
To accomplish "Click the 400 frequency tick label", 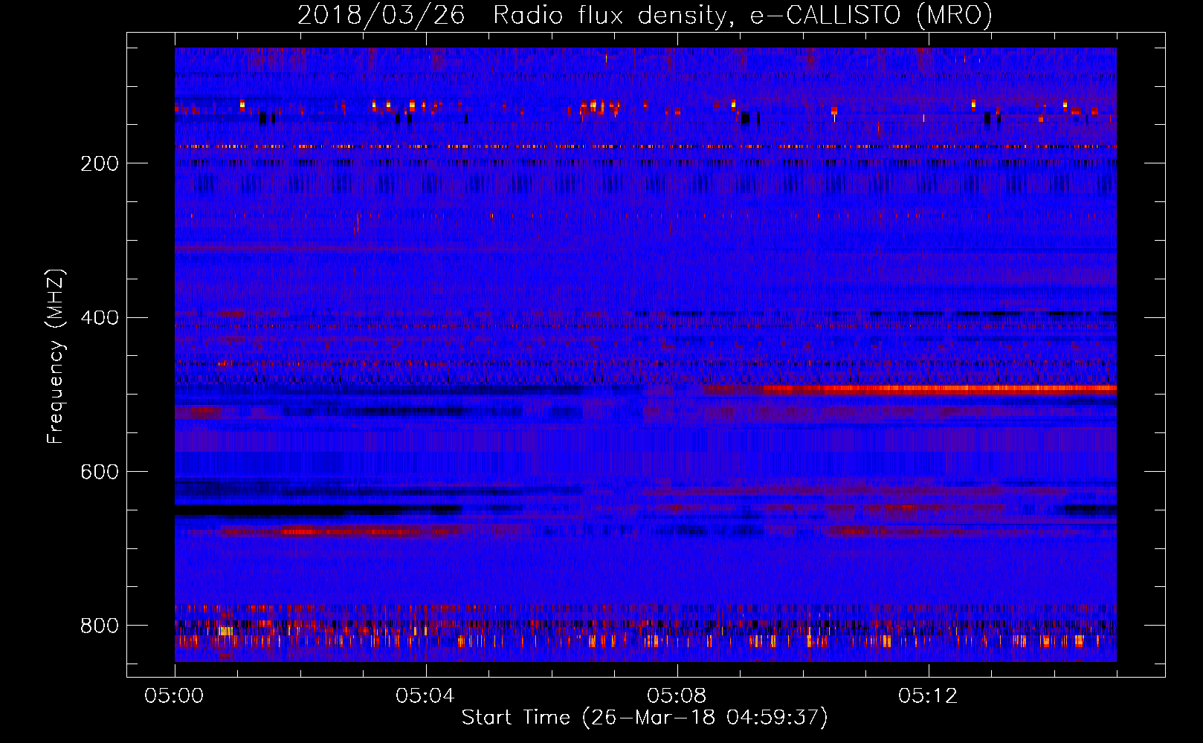I will point(100,317).
